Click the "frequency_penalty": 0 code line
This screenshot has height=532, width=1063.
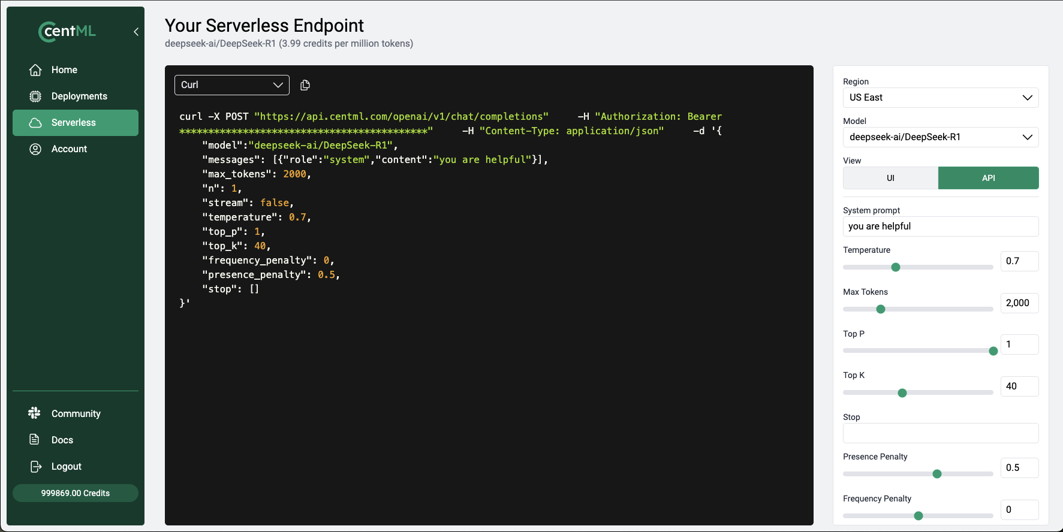pos(268,261)
